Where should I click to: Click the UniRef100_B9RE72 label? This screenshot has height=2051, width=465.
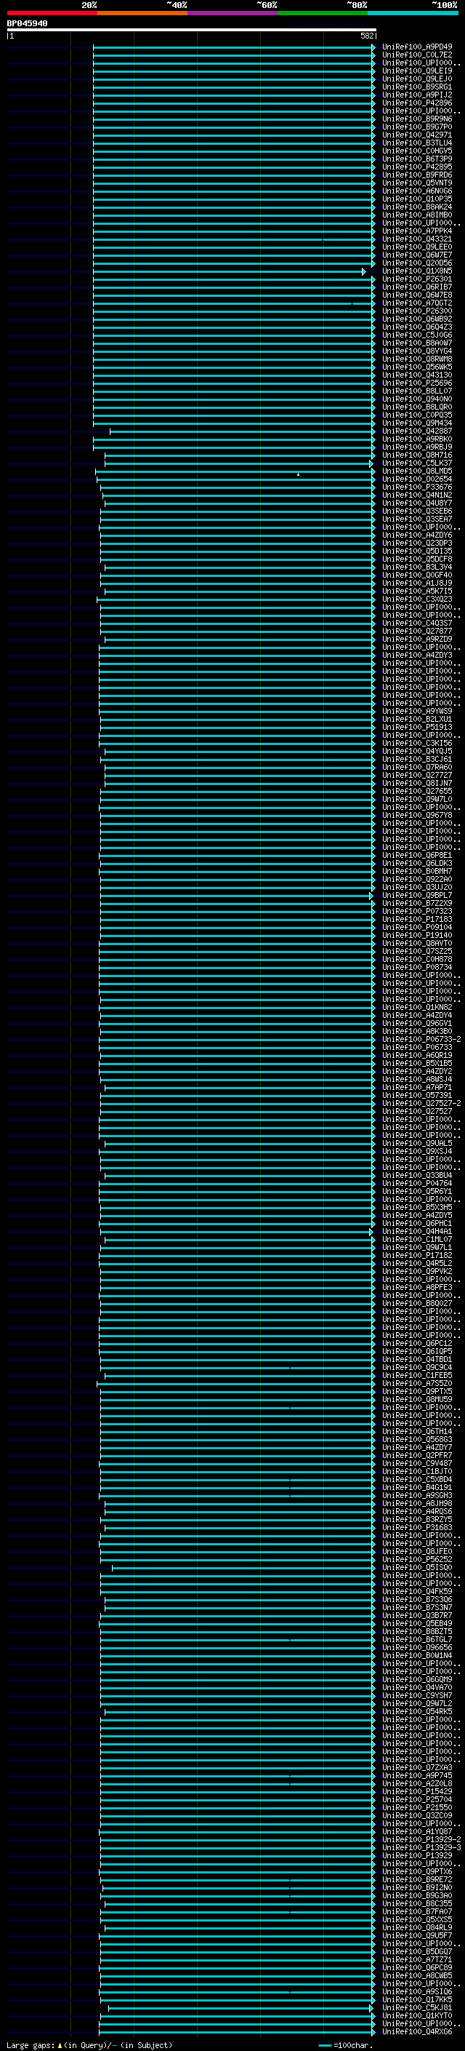pos(416,1879)
